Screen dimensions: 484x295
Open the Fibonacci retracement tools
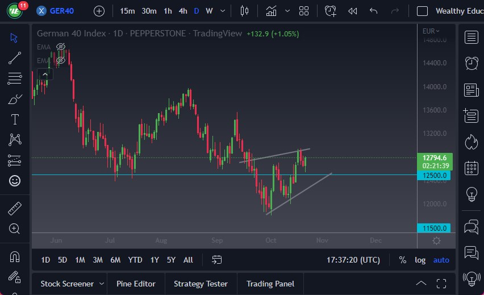click(15, 78)
